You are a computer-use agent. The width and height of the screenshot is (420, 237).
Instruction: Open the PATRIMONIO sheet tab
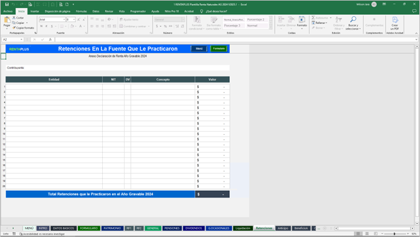112,228
